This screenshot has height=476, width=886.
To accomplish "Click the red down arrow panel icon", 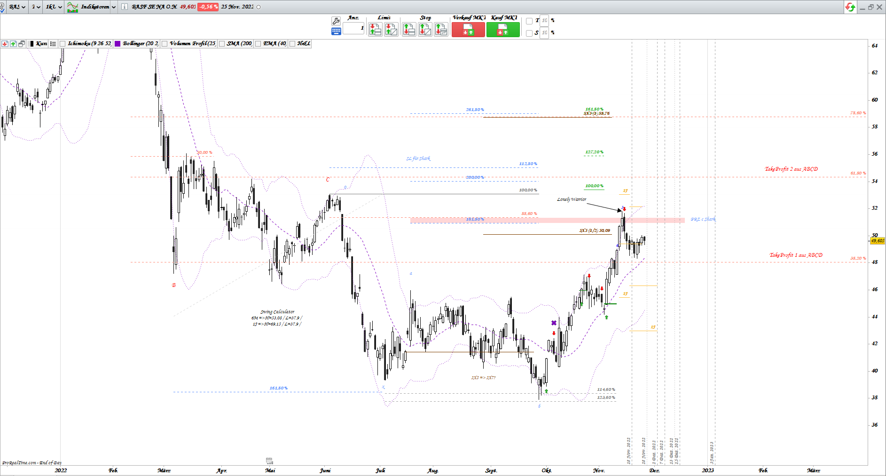I will [5, 44].
